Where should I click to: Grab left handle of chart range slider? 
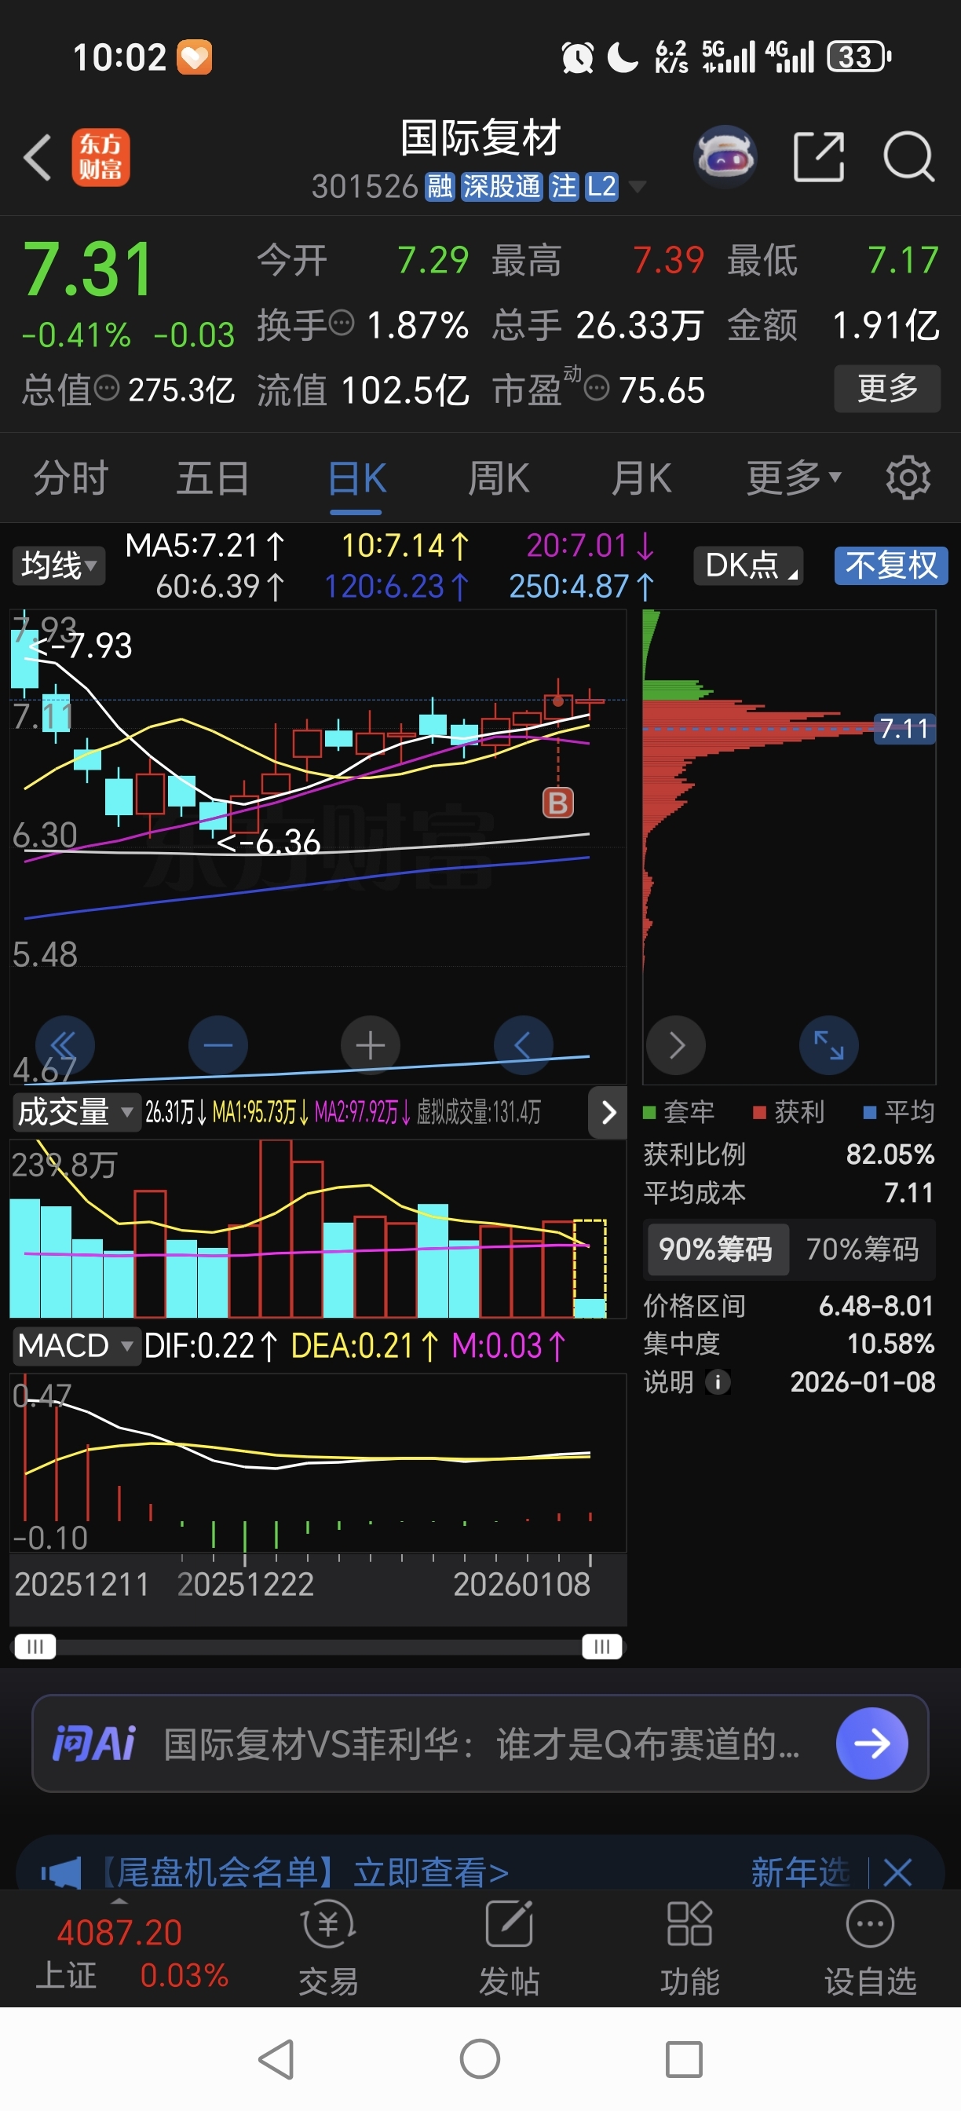click(x=35, y=1646)
